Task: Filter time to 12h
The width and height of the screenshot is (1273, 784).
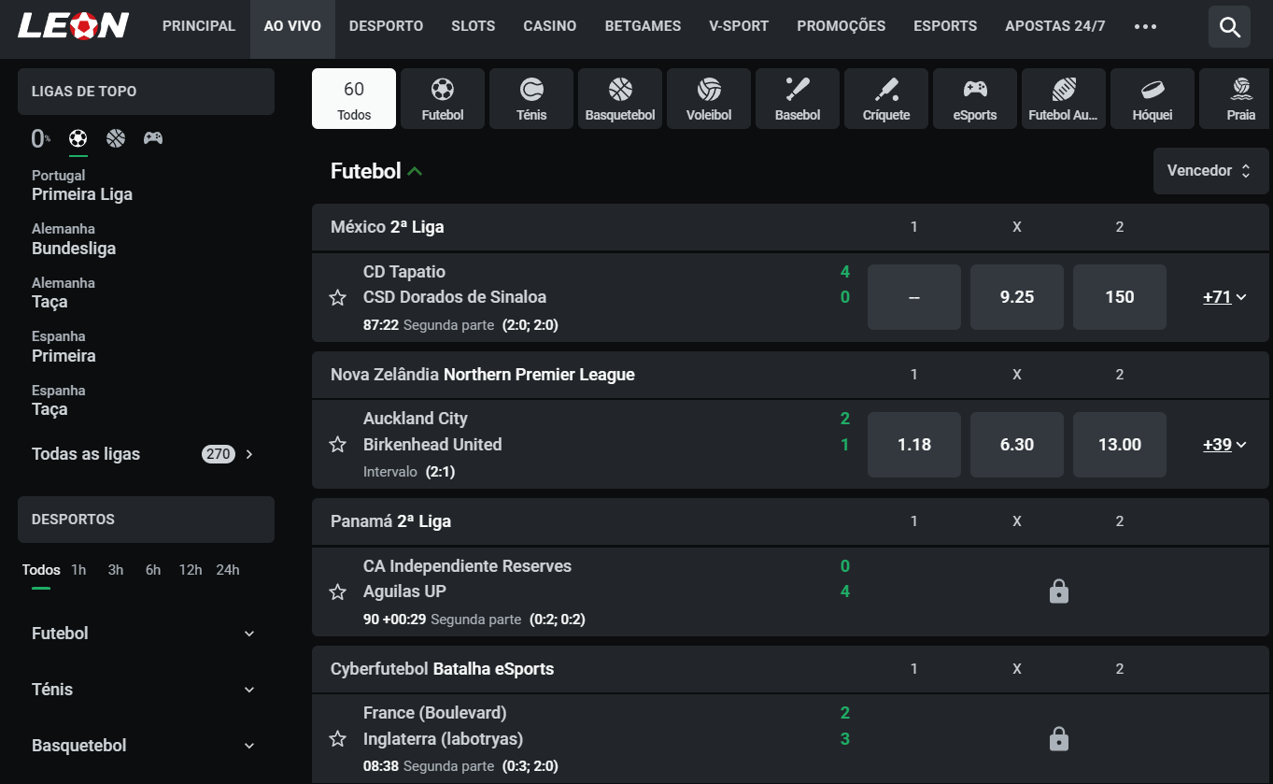Action: (x=191, y=570)
